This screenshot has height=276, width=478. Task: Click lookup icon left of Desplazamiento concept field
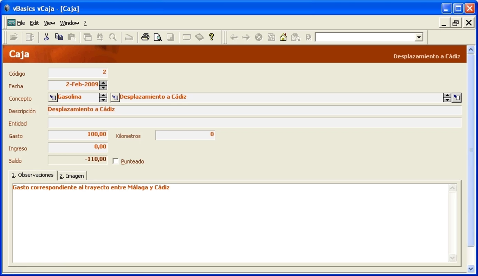[115, 98]
